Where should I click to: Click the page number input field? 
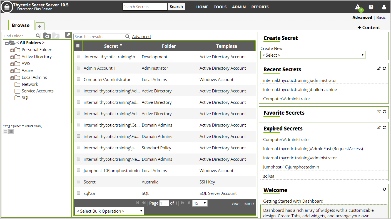click(x=164, y=203)
